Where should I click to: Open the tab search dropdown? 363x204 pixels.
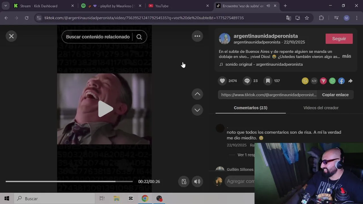[x=5, y=6]
